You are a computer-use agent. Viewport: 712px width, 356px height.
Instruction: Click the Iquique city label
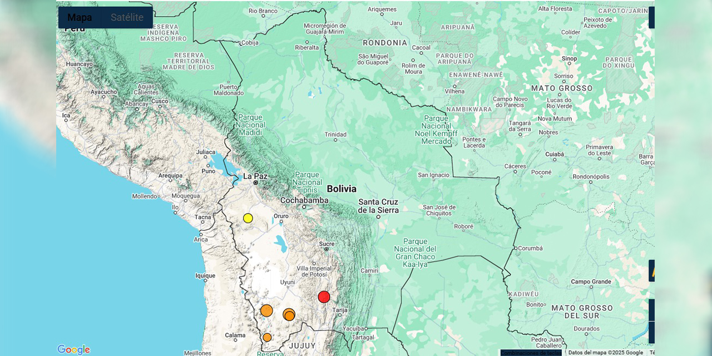(x=205, y=275)
